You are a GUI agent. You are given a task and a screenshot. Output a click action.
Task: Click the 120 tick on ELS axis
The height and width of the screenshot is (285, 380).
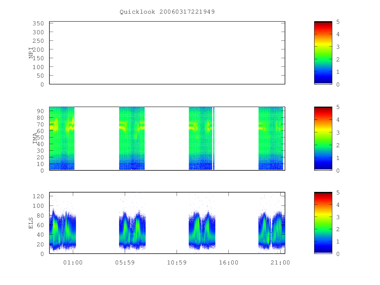[38, 196]
